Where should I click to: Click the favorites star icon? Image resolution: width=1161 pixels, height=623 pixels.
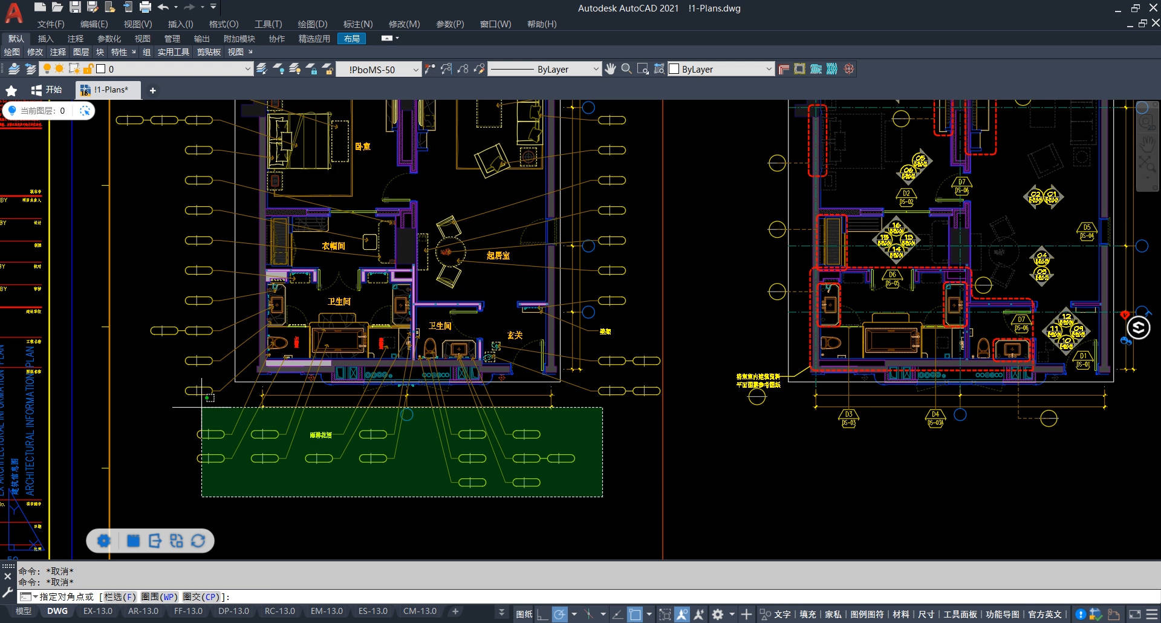[x=11, y=91]
